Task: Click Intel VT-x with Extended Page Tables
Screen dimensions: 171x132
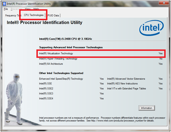Action: point(126,88)
